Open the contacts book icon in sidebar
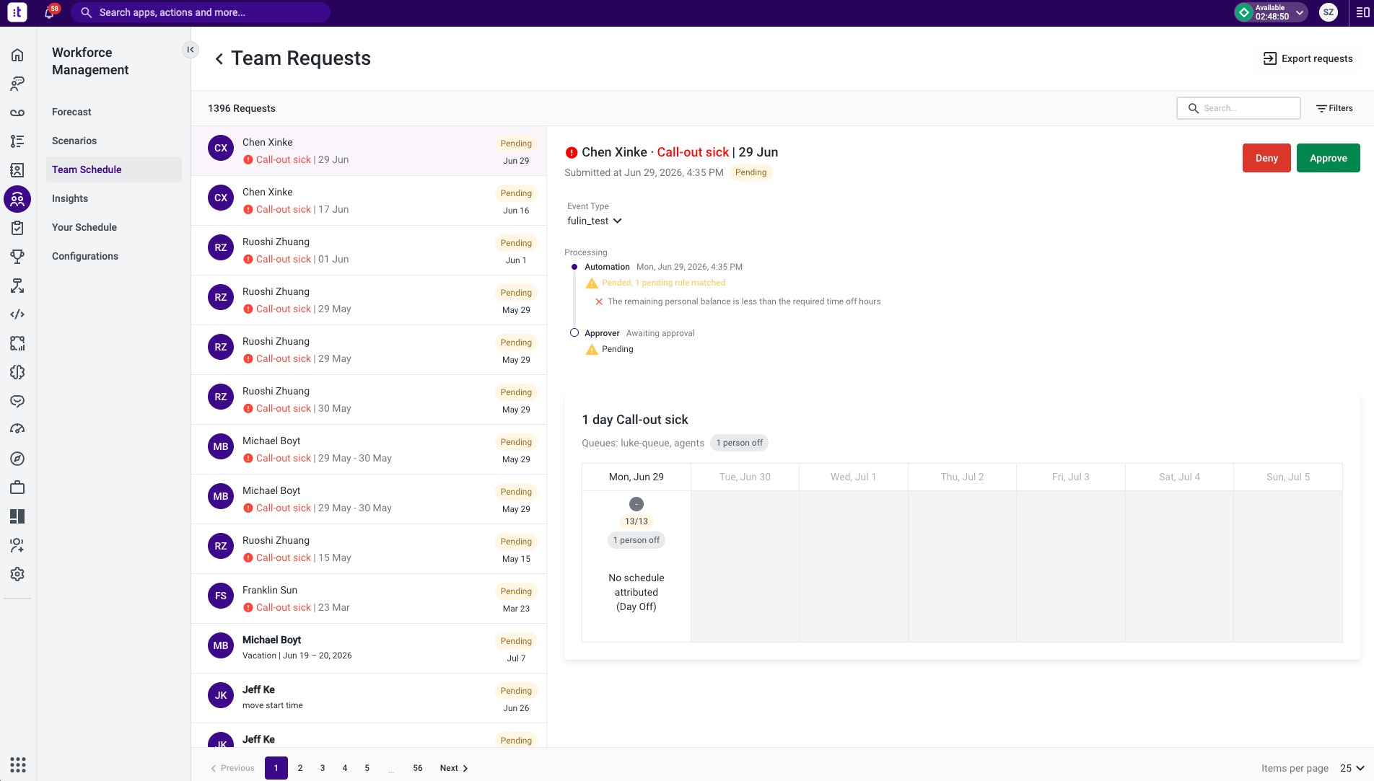The image size is (1374, 781). [x=17, y=170]
